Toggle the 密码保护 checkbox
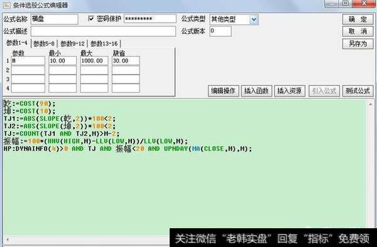The image size is (377, 247). [91, 18]
